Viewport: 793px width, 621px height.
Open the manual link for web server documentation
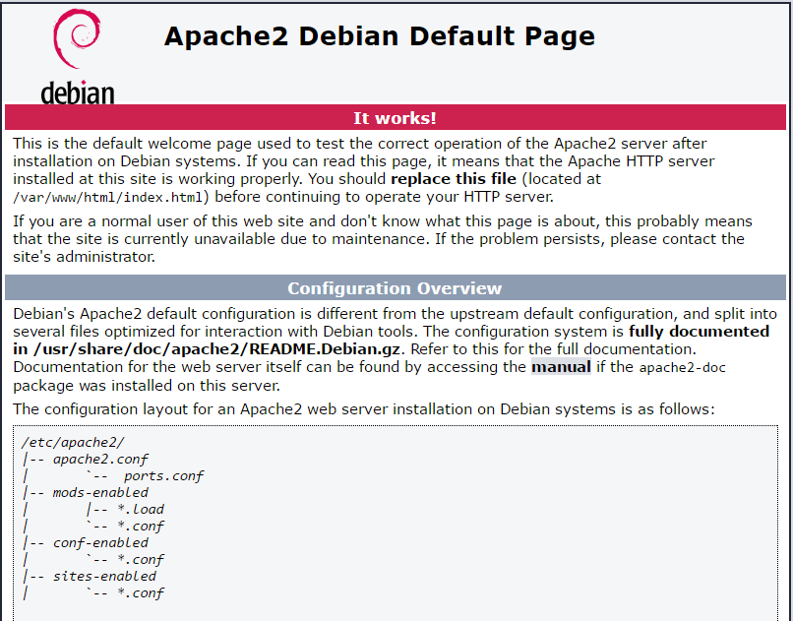pos(561,366)
